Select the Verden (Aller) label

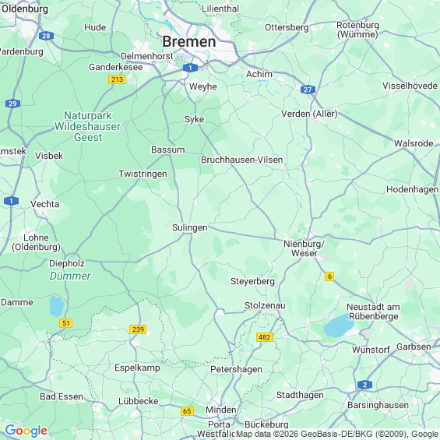309,114
